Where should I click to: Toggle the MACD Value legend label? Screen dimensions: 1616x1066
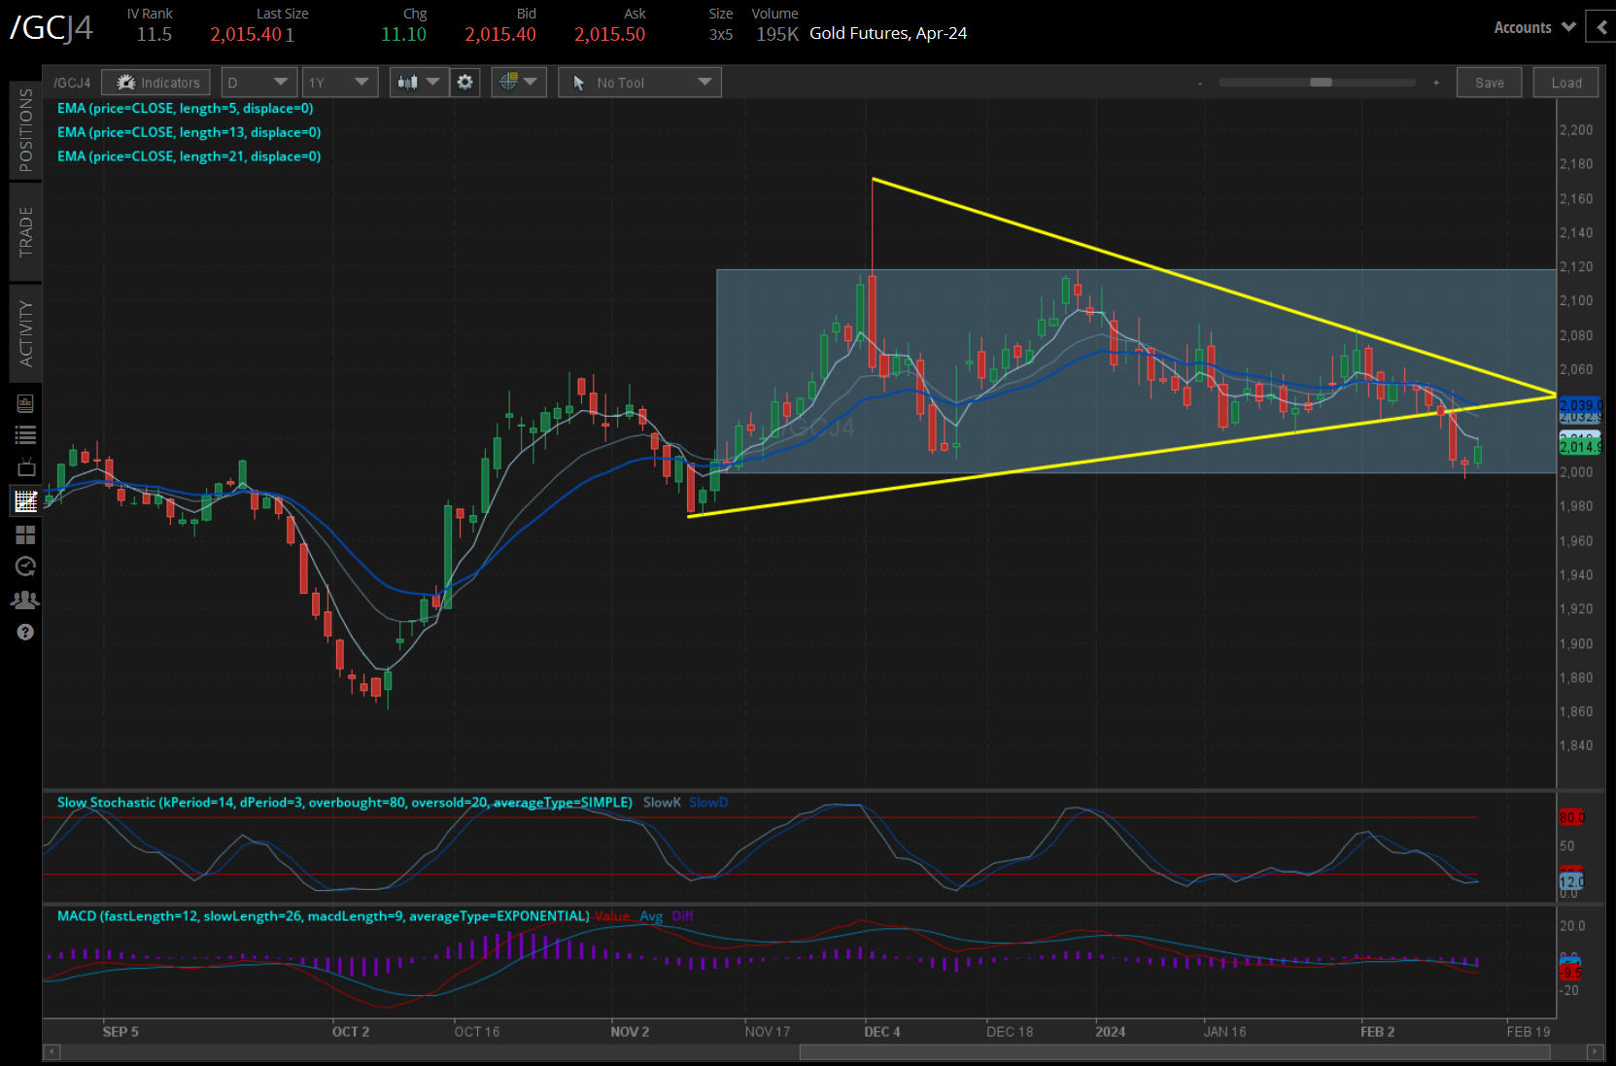(x=611, y=916)
